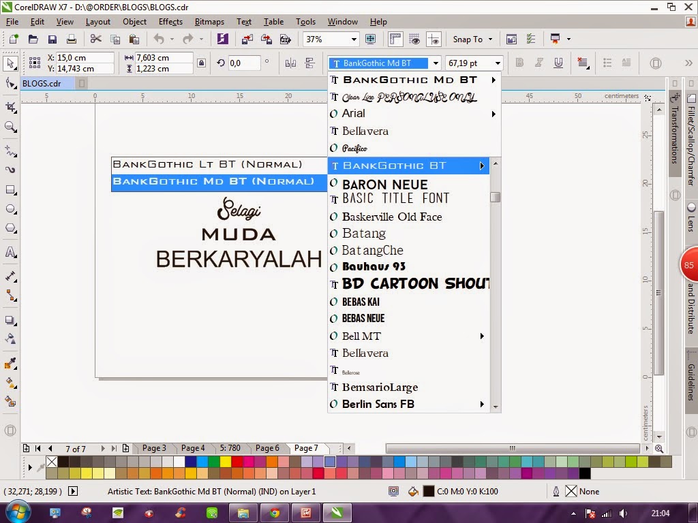
Task: Toggle drop cap formatting
Action: point(626,63)
